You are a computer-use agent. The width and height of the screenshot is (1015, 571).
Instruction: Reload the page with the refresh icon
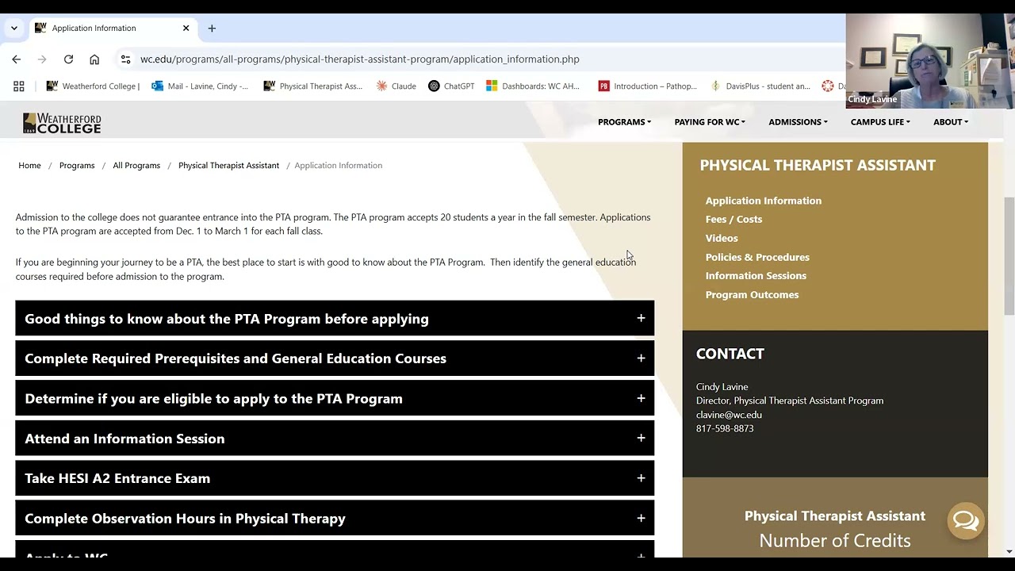pyautogui.click(x=68, y=59)
